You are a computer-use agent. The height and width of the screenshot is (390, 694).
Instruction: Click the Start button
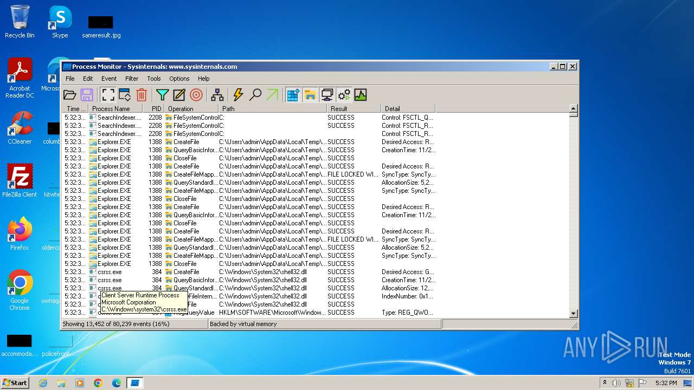click(x=15, y=382)
